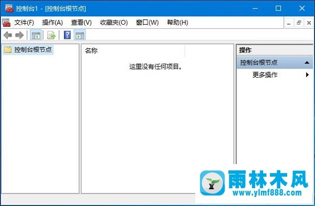Close the inner console child window
The image size is (315, 206).
click(x=309, y=23)
